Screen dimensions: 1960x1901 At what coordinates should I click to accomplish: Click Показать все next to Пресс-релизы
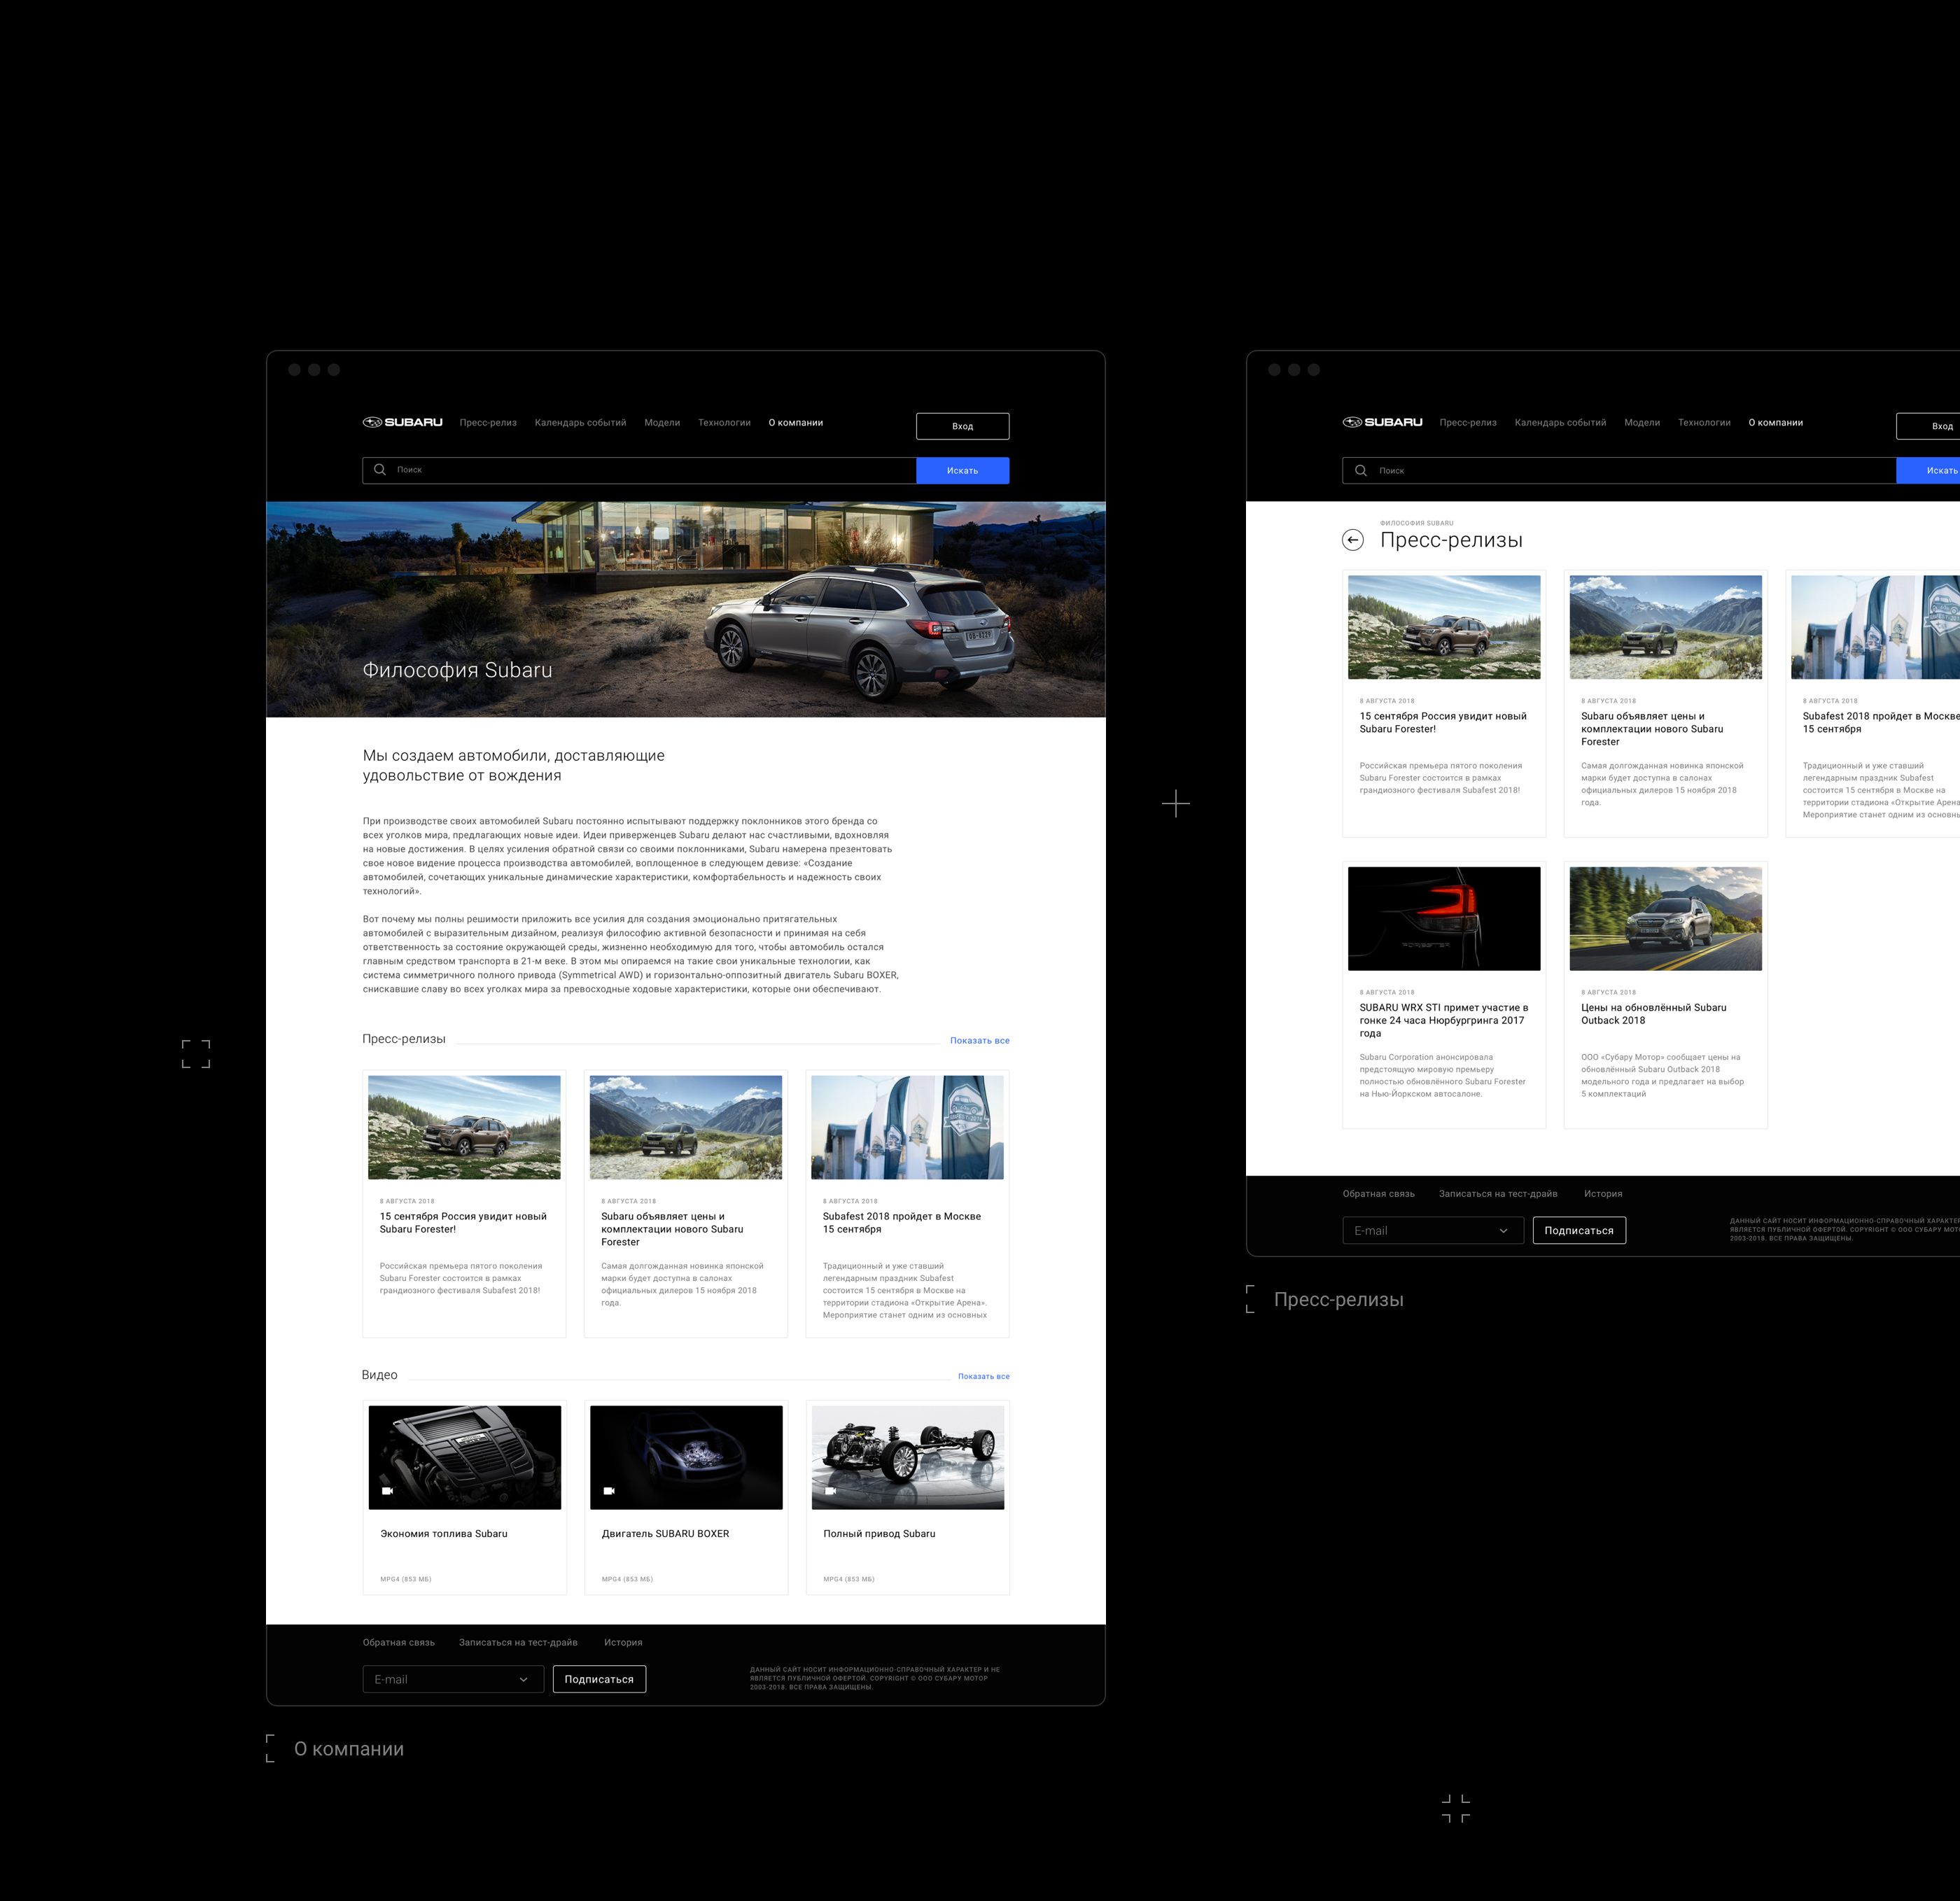point(980,1041)
